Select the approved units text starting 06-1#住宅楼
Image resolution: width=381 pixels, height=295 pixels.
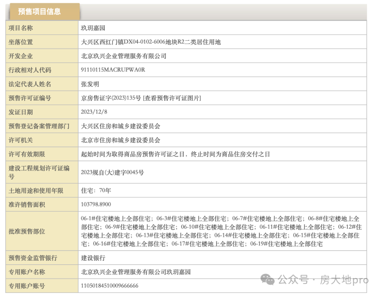pyautogui.click(x=221, y=231)
